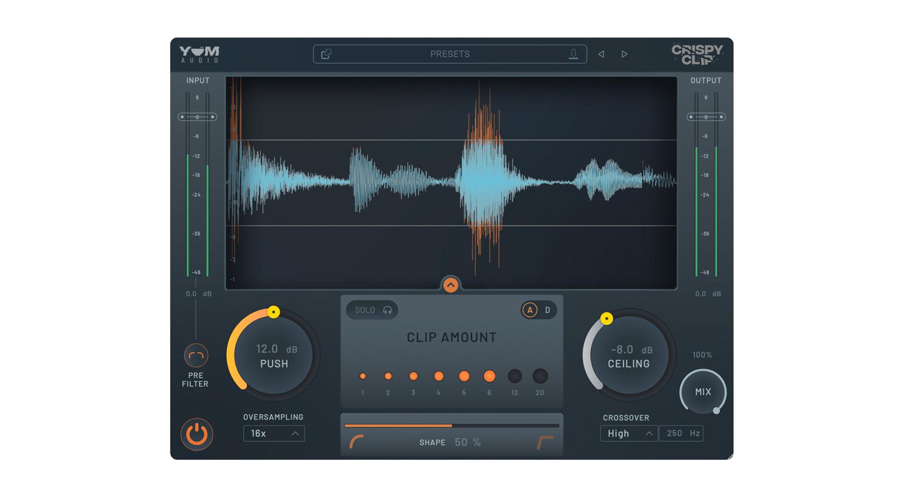Click the output 0.0 dB value
The image size is (903, 498).
pos(708,294)
